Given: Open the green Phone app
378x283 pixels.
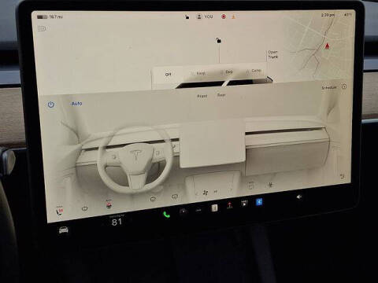Looking at the screenshot, I should point(166,215).
